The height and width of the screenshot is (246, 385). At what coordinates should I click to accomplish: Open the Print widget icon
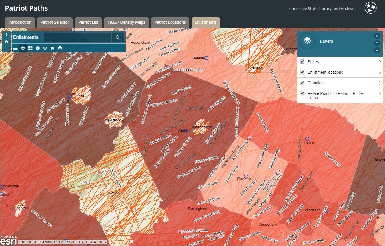60,48
